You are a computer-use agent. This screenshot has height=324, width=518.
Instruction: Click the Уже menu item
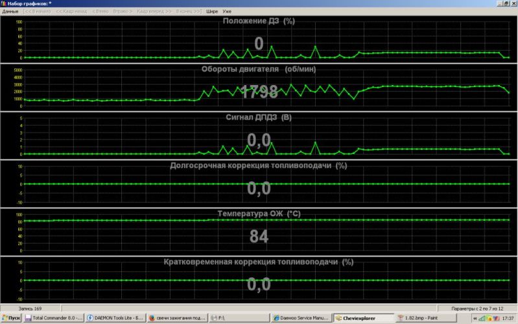click(x=227, y=12)
